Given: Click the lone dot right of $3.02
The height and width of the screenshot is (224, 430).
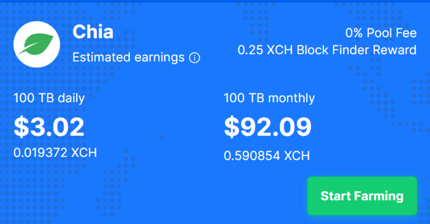Looking at the screenshot, I should (x=161, y=137).
